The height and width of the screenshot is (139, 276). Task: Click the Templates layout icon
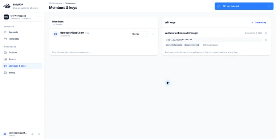pos(5,39)
